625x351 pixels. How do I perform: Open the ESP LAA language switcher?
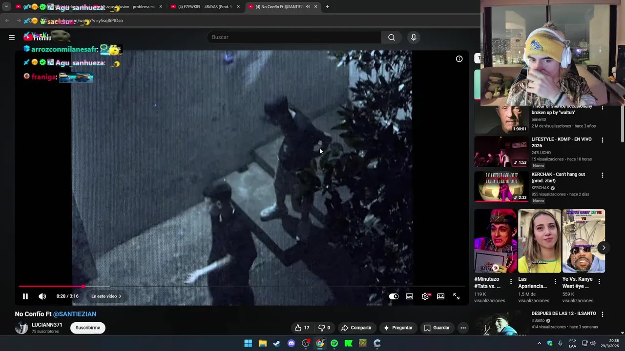click(x=573, y=343)
